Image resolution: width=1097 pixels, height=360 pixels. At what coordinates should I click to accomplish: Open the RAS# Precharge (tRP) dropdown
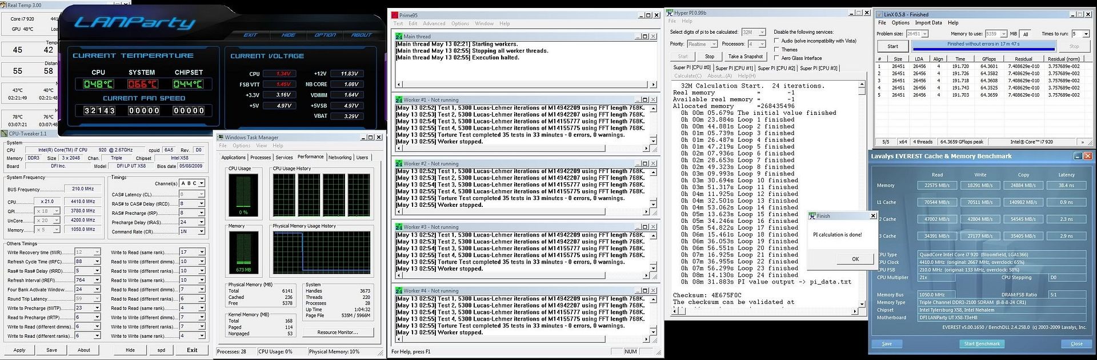click(x=202, y=213)
